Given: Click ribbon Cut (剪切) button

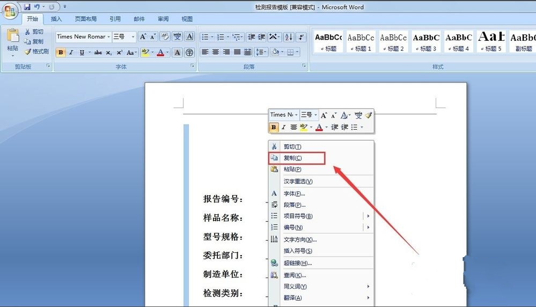Looking at the screenshot, I should click(34, 32).
